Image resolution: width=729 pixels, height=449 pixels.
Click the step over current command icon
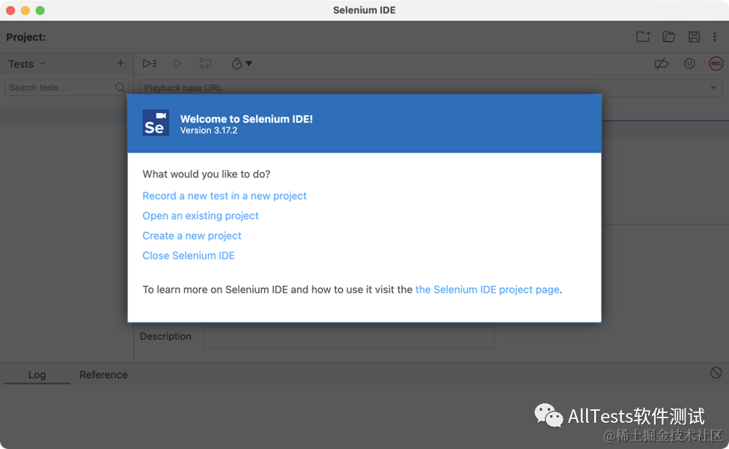click(206, 64)
